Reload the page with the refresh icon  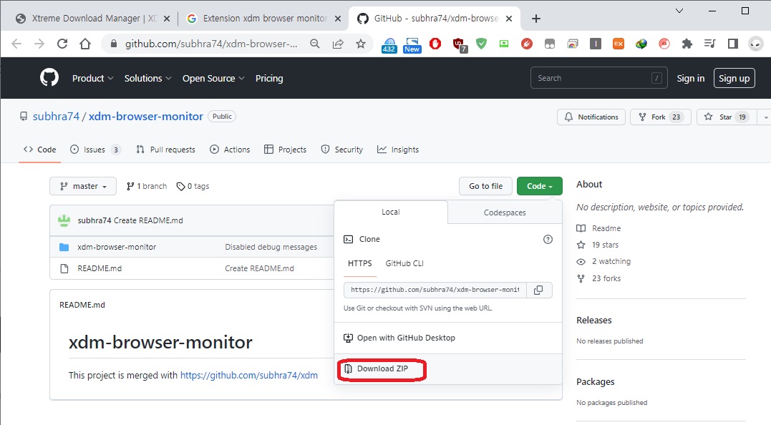coord(62,44)
